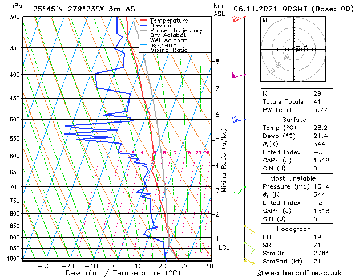Click the StmSpd (kt) value 21
The width and height of the screenshot is (359, 277).
click(317, 262)
